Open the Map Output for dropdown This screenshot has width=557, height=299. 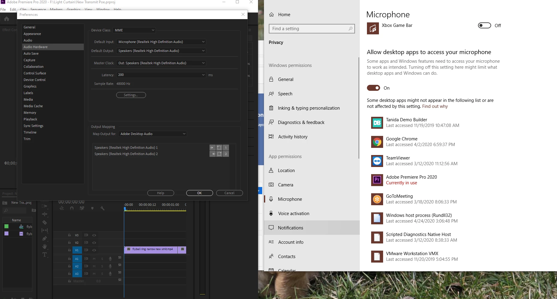[x=153, y=134]
